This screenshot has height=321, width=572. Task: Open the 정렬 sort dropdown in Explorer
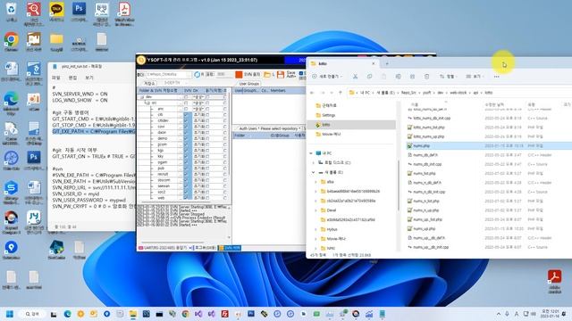pyautogui.click(x=448, y=77)
